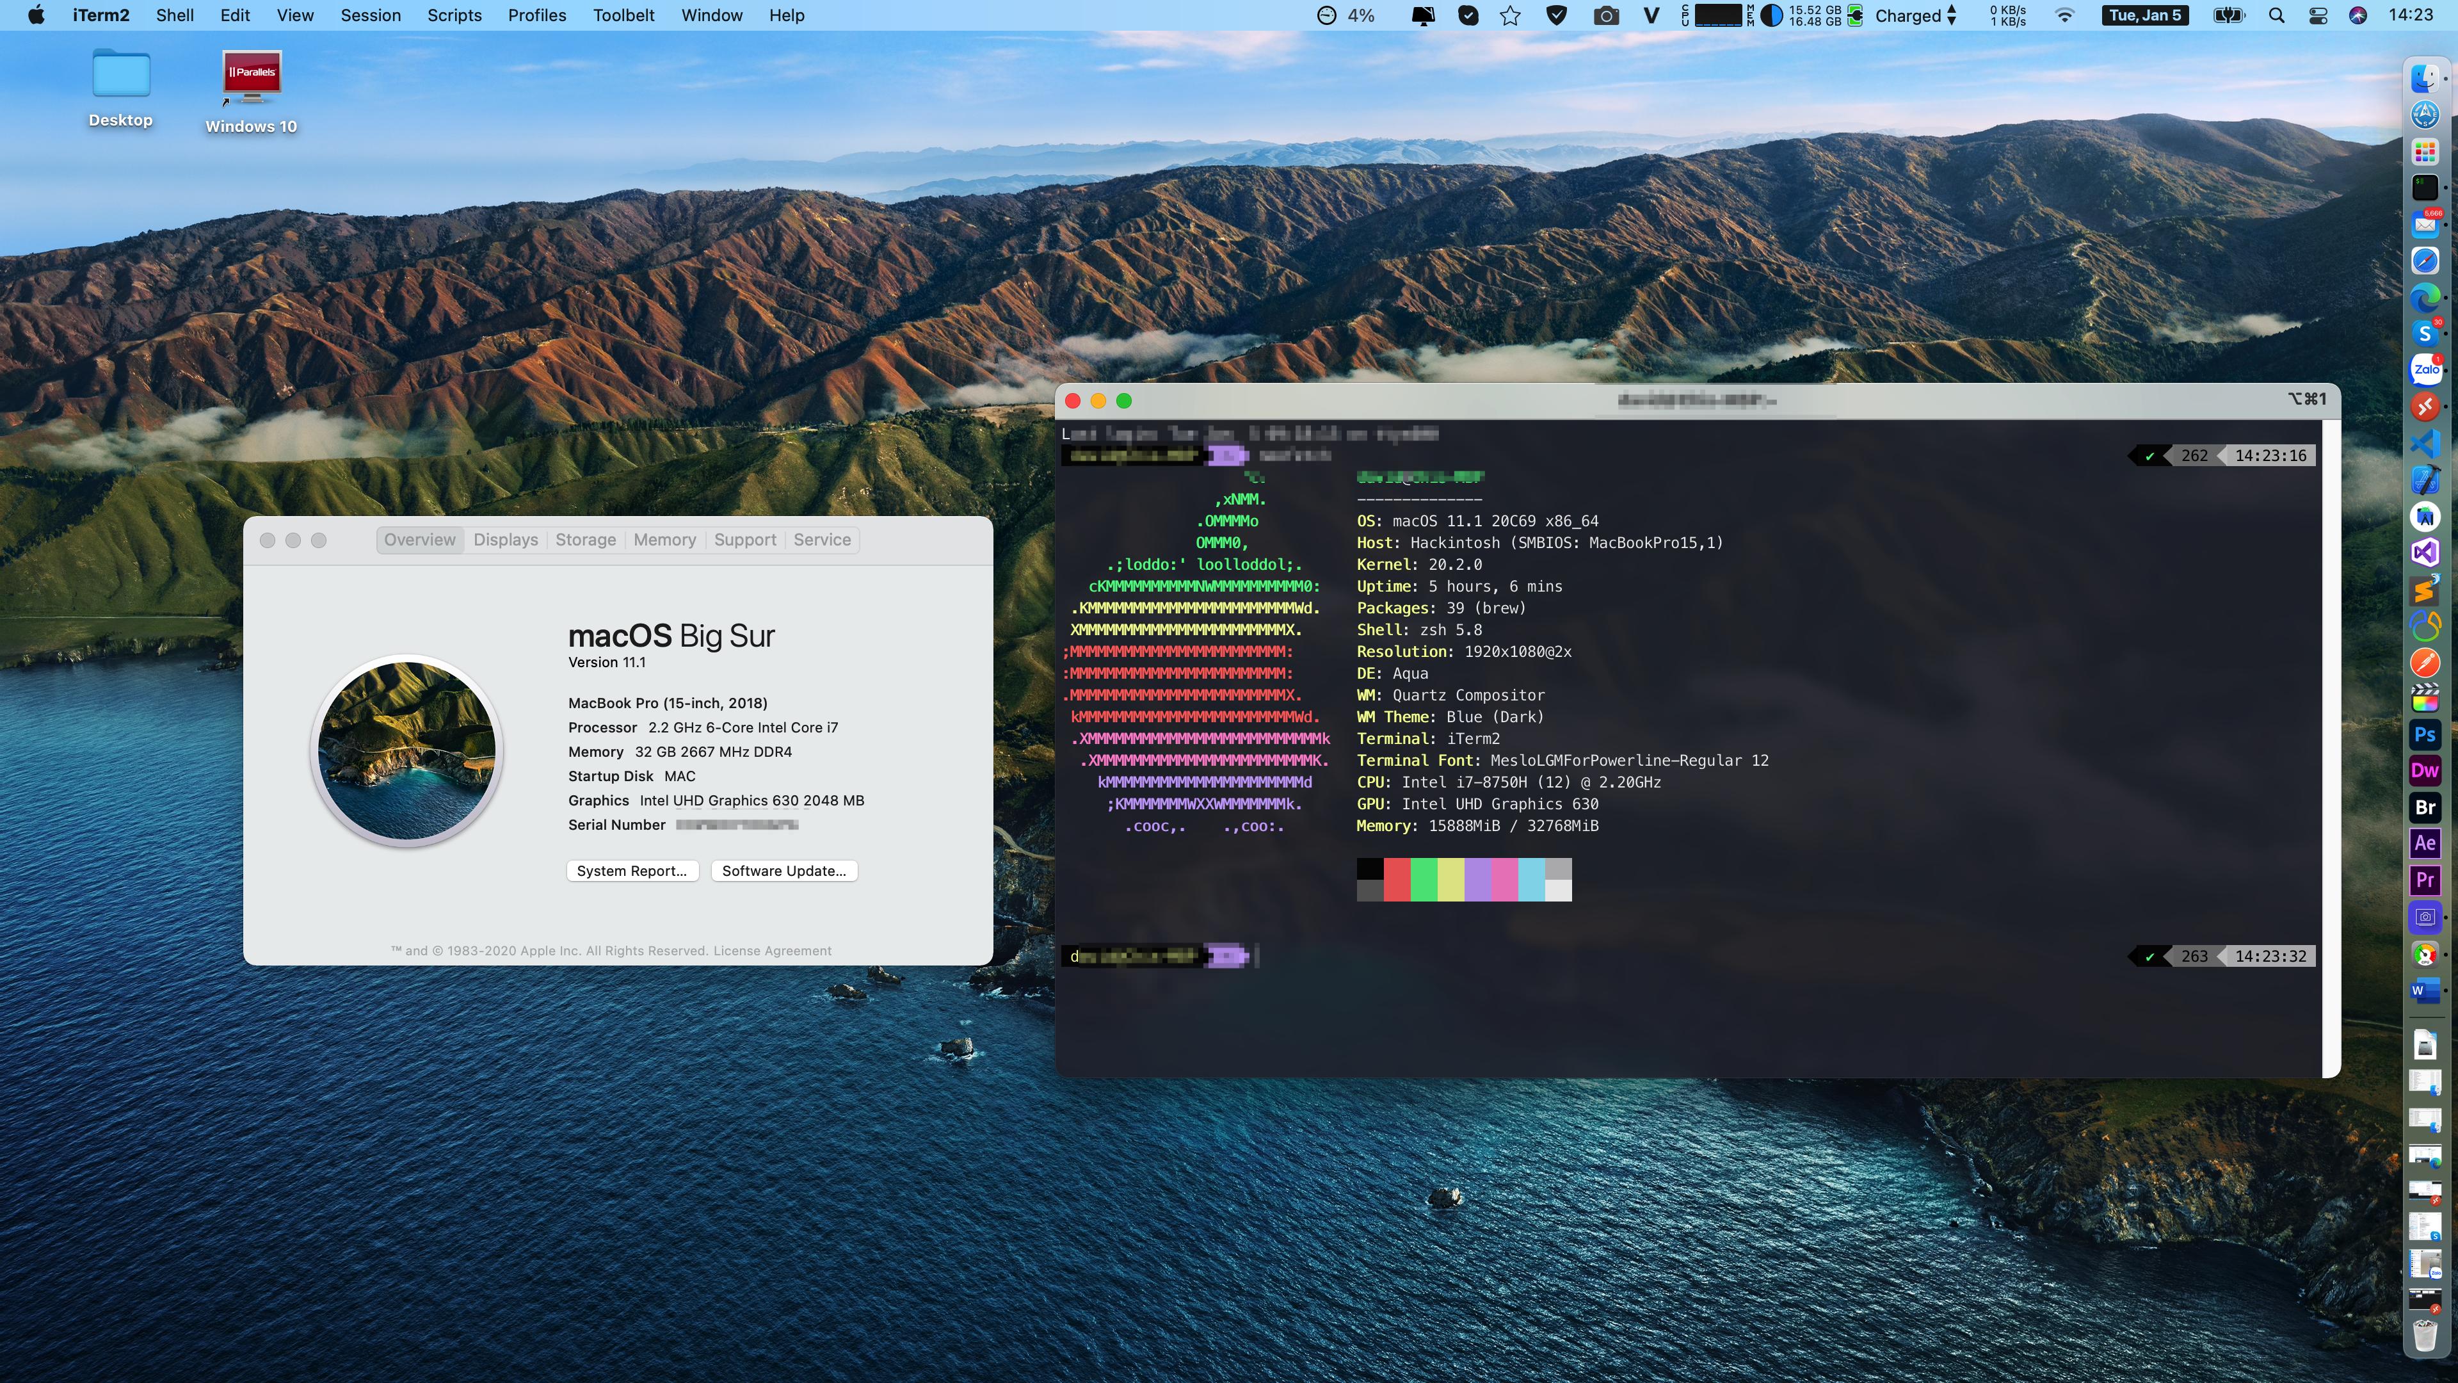Click the star icon in the menu bar
The height and width of the screenshot is (1383, 2458).
1511,15
